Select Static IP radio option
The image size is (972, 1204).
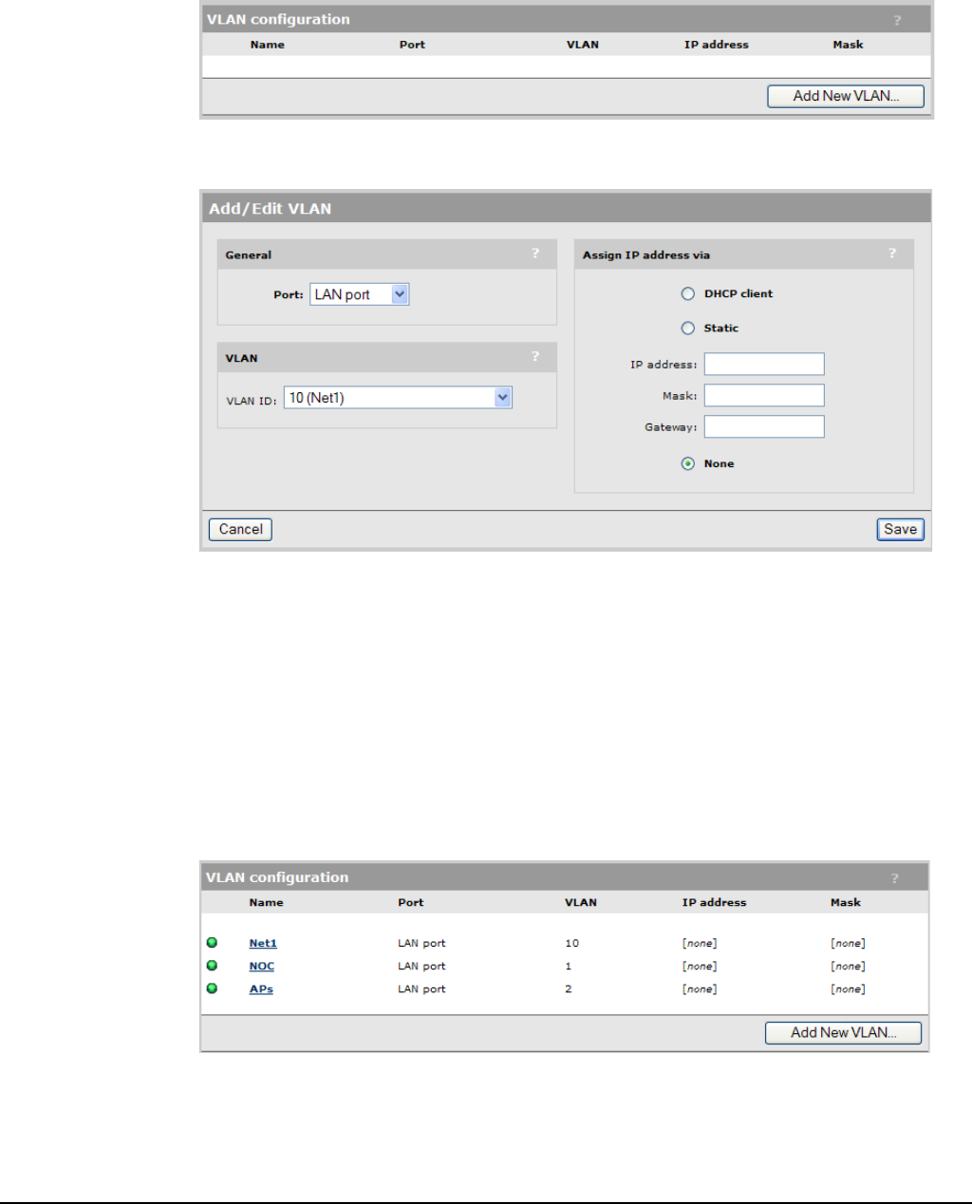point(688,329)
